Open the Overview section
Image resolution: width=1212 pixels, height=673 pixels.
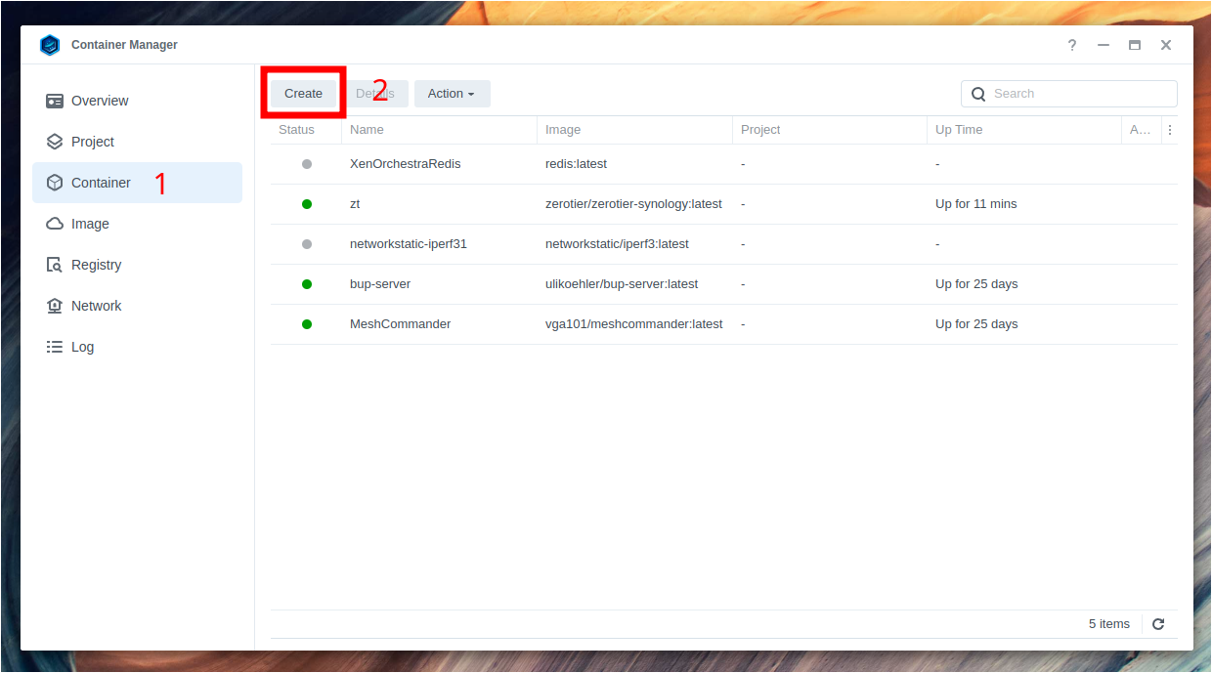(x=100, y=101)
